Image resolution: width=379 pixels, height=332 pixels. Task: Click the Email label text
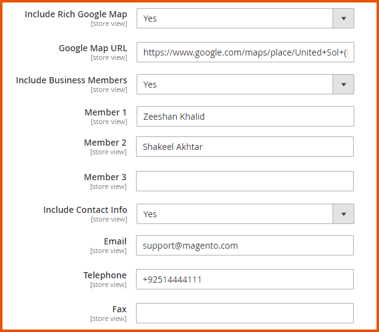coord(115,241)
